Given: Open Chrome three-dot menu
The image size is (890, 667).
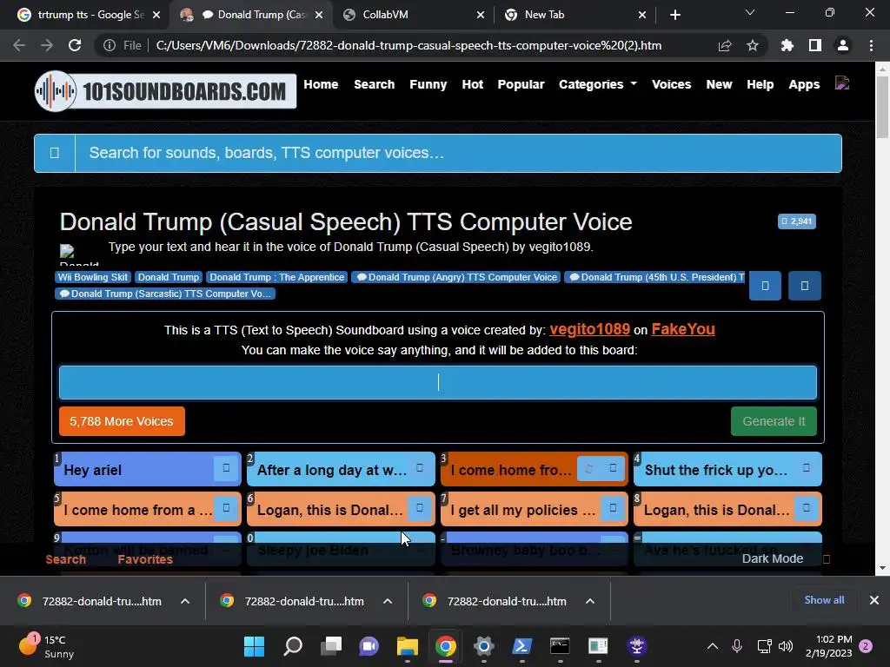Looking at the screenshot, I should pyautogui.click(x=871, y=45).
